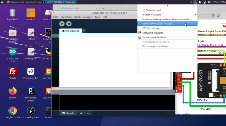The height and width of the screenshot is (126, 226).
Task: Connect to the Terrornetzwerk Wi-Fi network
Action: coord(152,10)
